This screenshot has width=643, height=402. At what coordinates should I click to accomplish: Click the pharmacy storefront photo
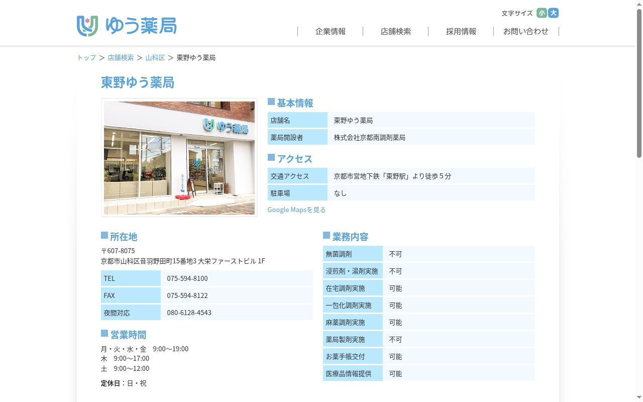179,158
